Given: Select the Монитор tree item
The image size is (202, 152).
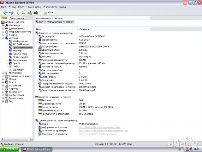Looking at the screenshot, I should (x=17, y=51).
